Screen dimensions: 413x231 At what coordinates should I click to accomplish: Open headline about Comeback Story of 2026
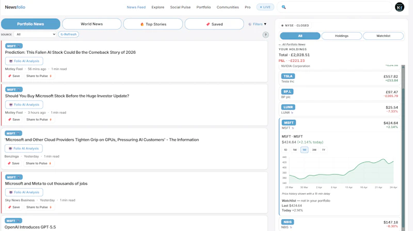point(70,52)
